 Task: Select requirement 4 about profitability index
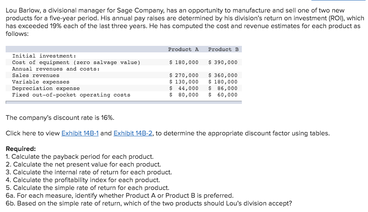pyautogui.click(x=83, y=180)
